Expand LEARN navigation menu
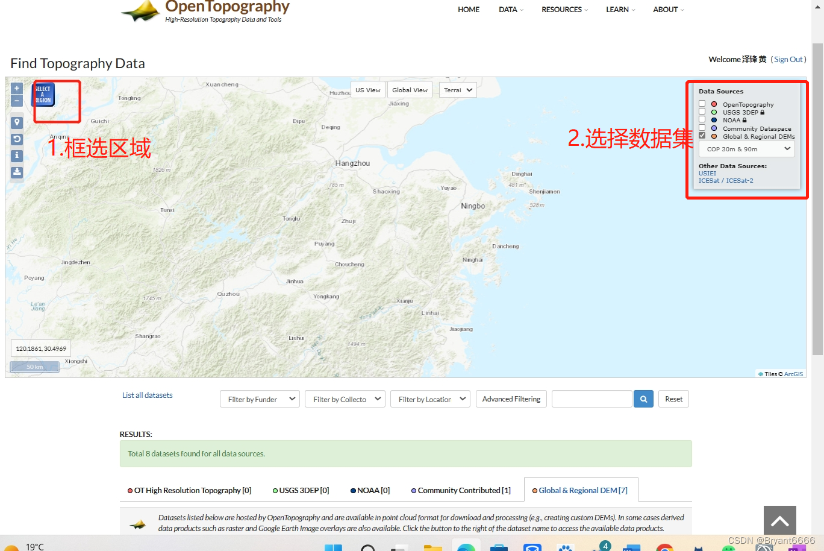824x551 pixels. pos(620,10)
